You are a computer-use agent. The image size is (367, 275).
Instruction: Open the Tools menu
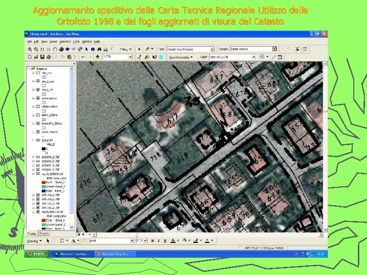coord(76,42)
